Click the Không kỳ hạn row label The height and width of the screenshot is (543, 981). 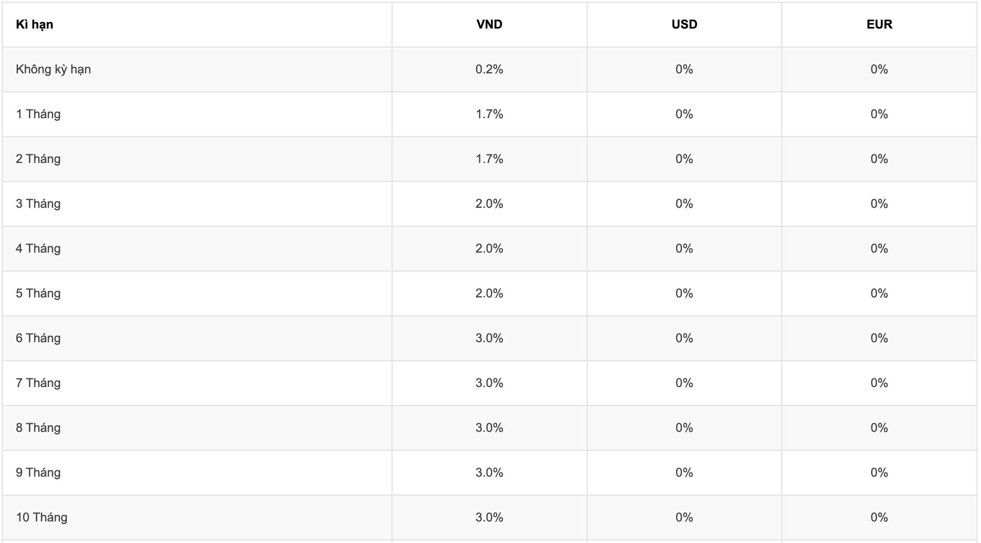(53, 69)
